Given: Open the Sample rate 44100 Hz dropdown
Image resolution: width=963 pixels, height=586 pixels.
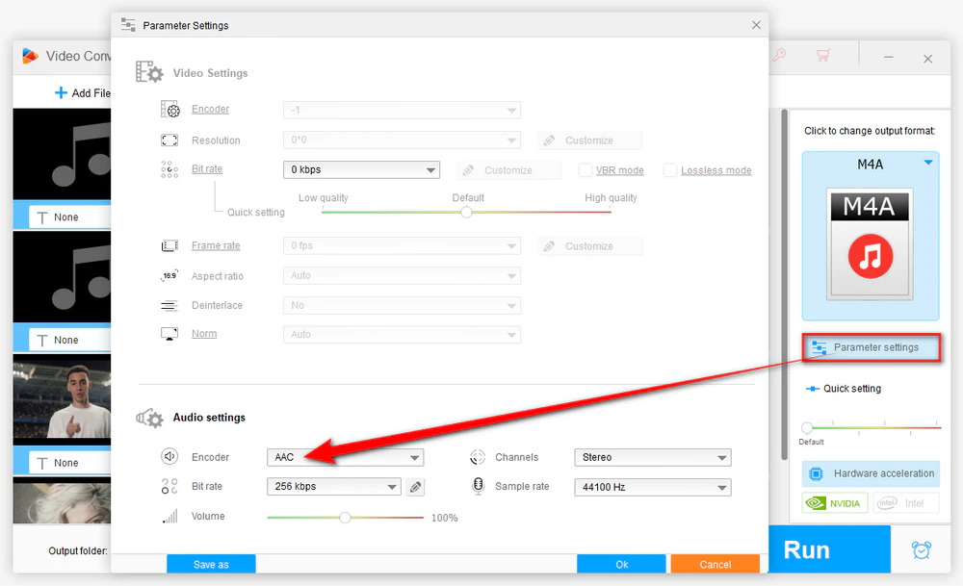Looking at the screenshot, I should (653, 487).
